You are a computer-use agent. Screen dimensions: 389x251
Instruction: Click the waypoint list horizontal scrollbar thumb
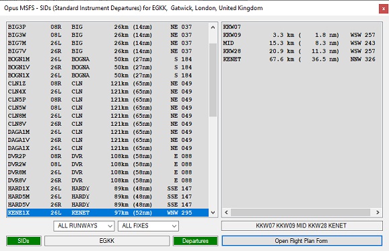[300, 213]
